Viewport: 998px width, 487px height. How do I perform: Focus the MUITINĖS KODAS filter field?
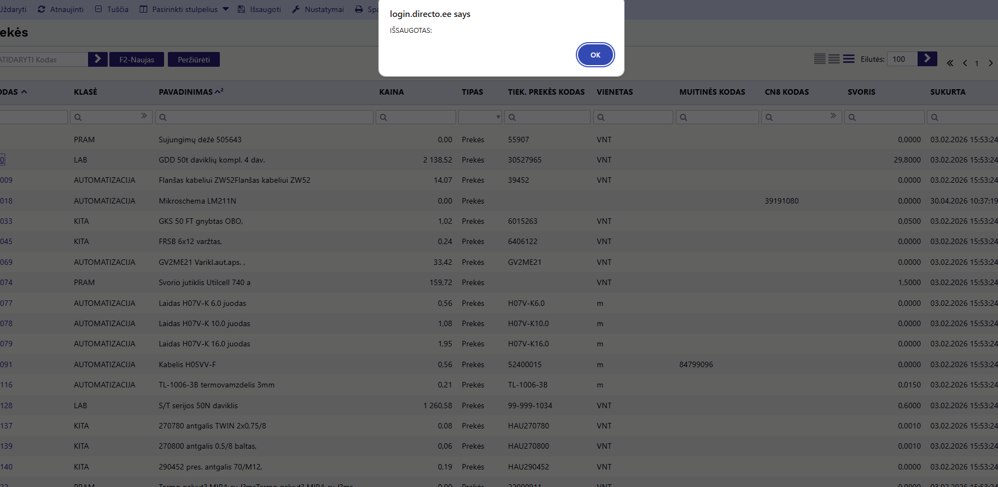tap(717, 117)
